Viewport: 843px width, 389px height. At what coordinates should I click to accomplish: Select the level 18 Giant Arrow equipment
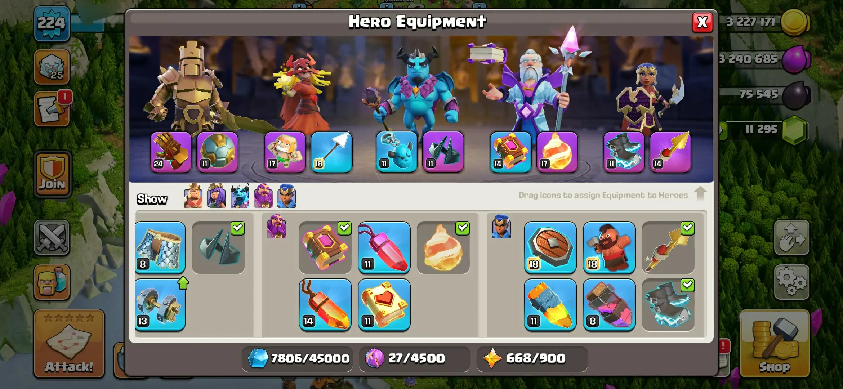[331, 152]
